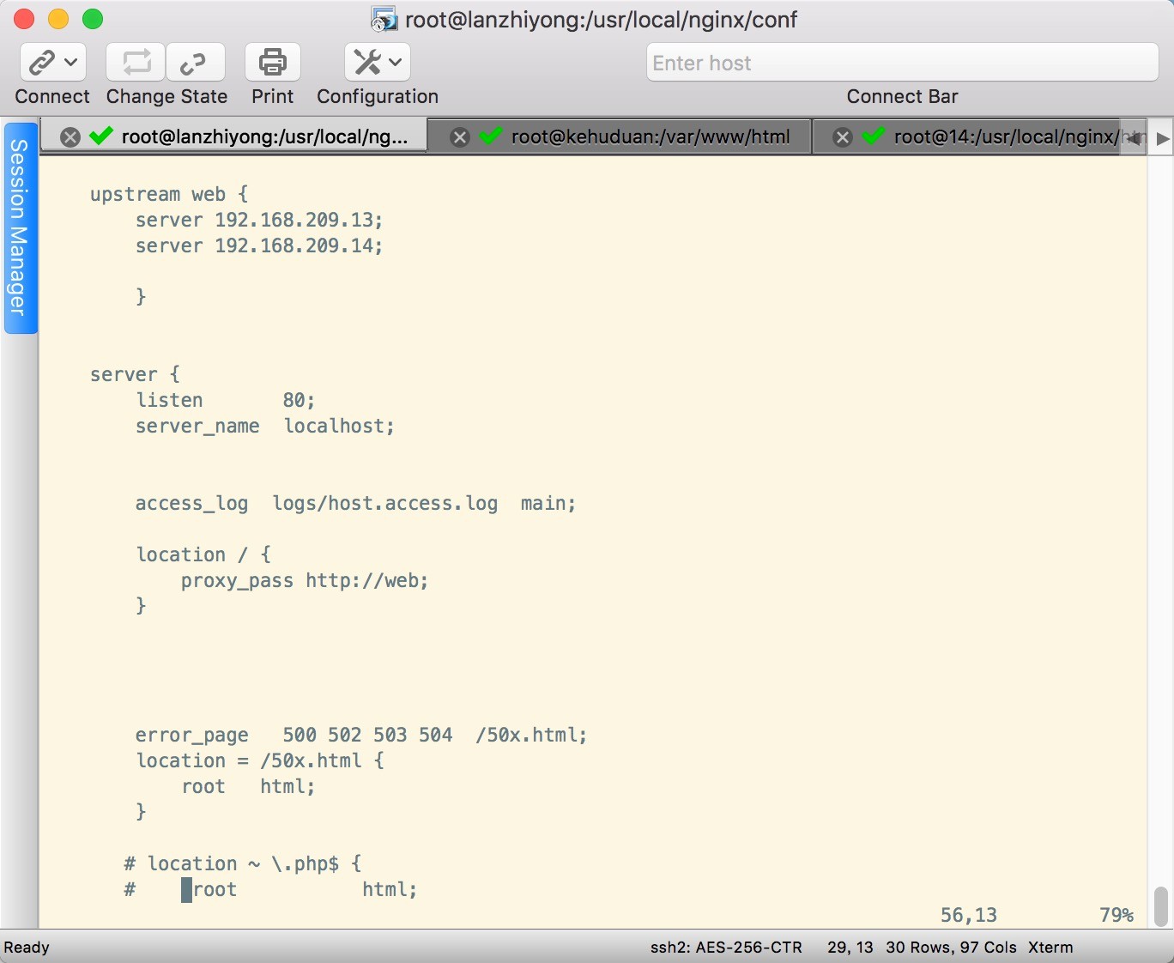Screen dimensions: 1174x963
Task: Open the Configuration tools icon
Action: point(367,62)
